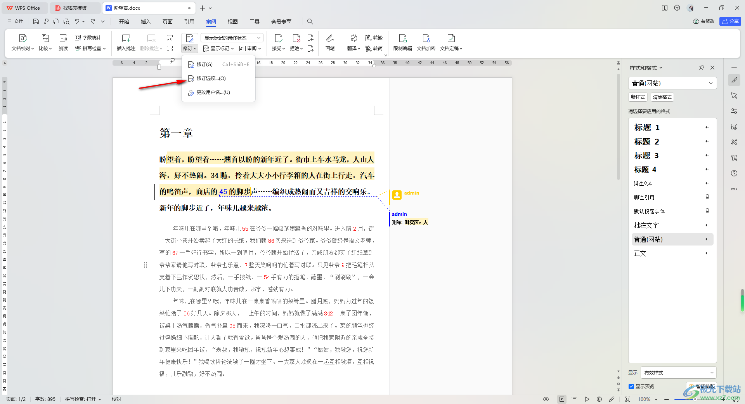Switch to the Insert (插入) tab
745x404 pixels.
146,22
